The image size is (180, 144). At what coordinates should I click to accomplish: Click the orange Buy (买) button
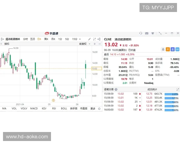point(168,49)
